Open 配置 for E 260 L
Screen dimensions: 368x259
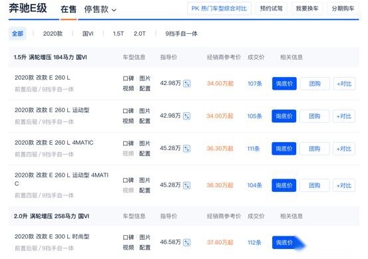pyautogui.click(x=144, y=88)
